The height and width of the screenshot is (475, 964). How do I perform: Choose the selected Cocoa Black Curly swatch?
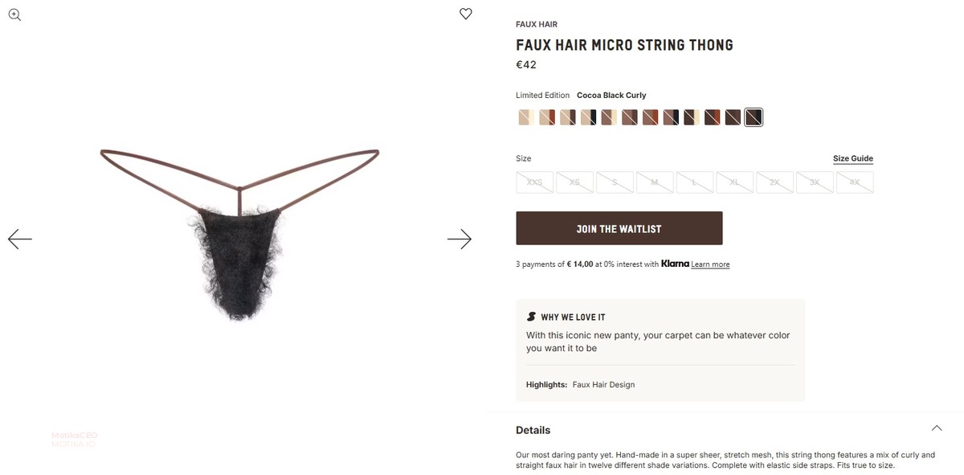coord(754,117)
